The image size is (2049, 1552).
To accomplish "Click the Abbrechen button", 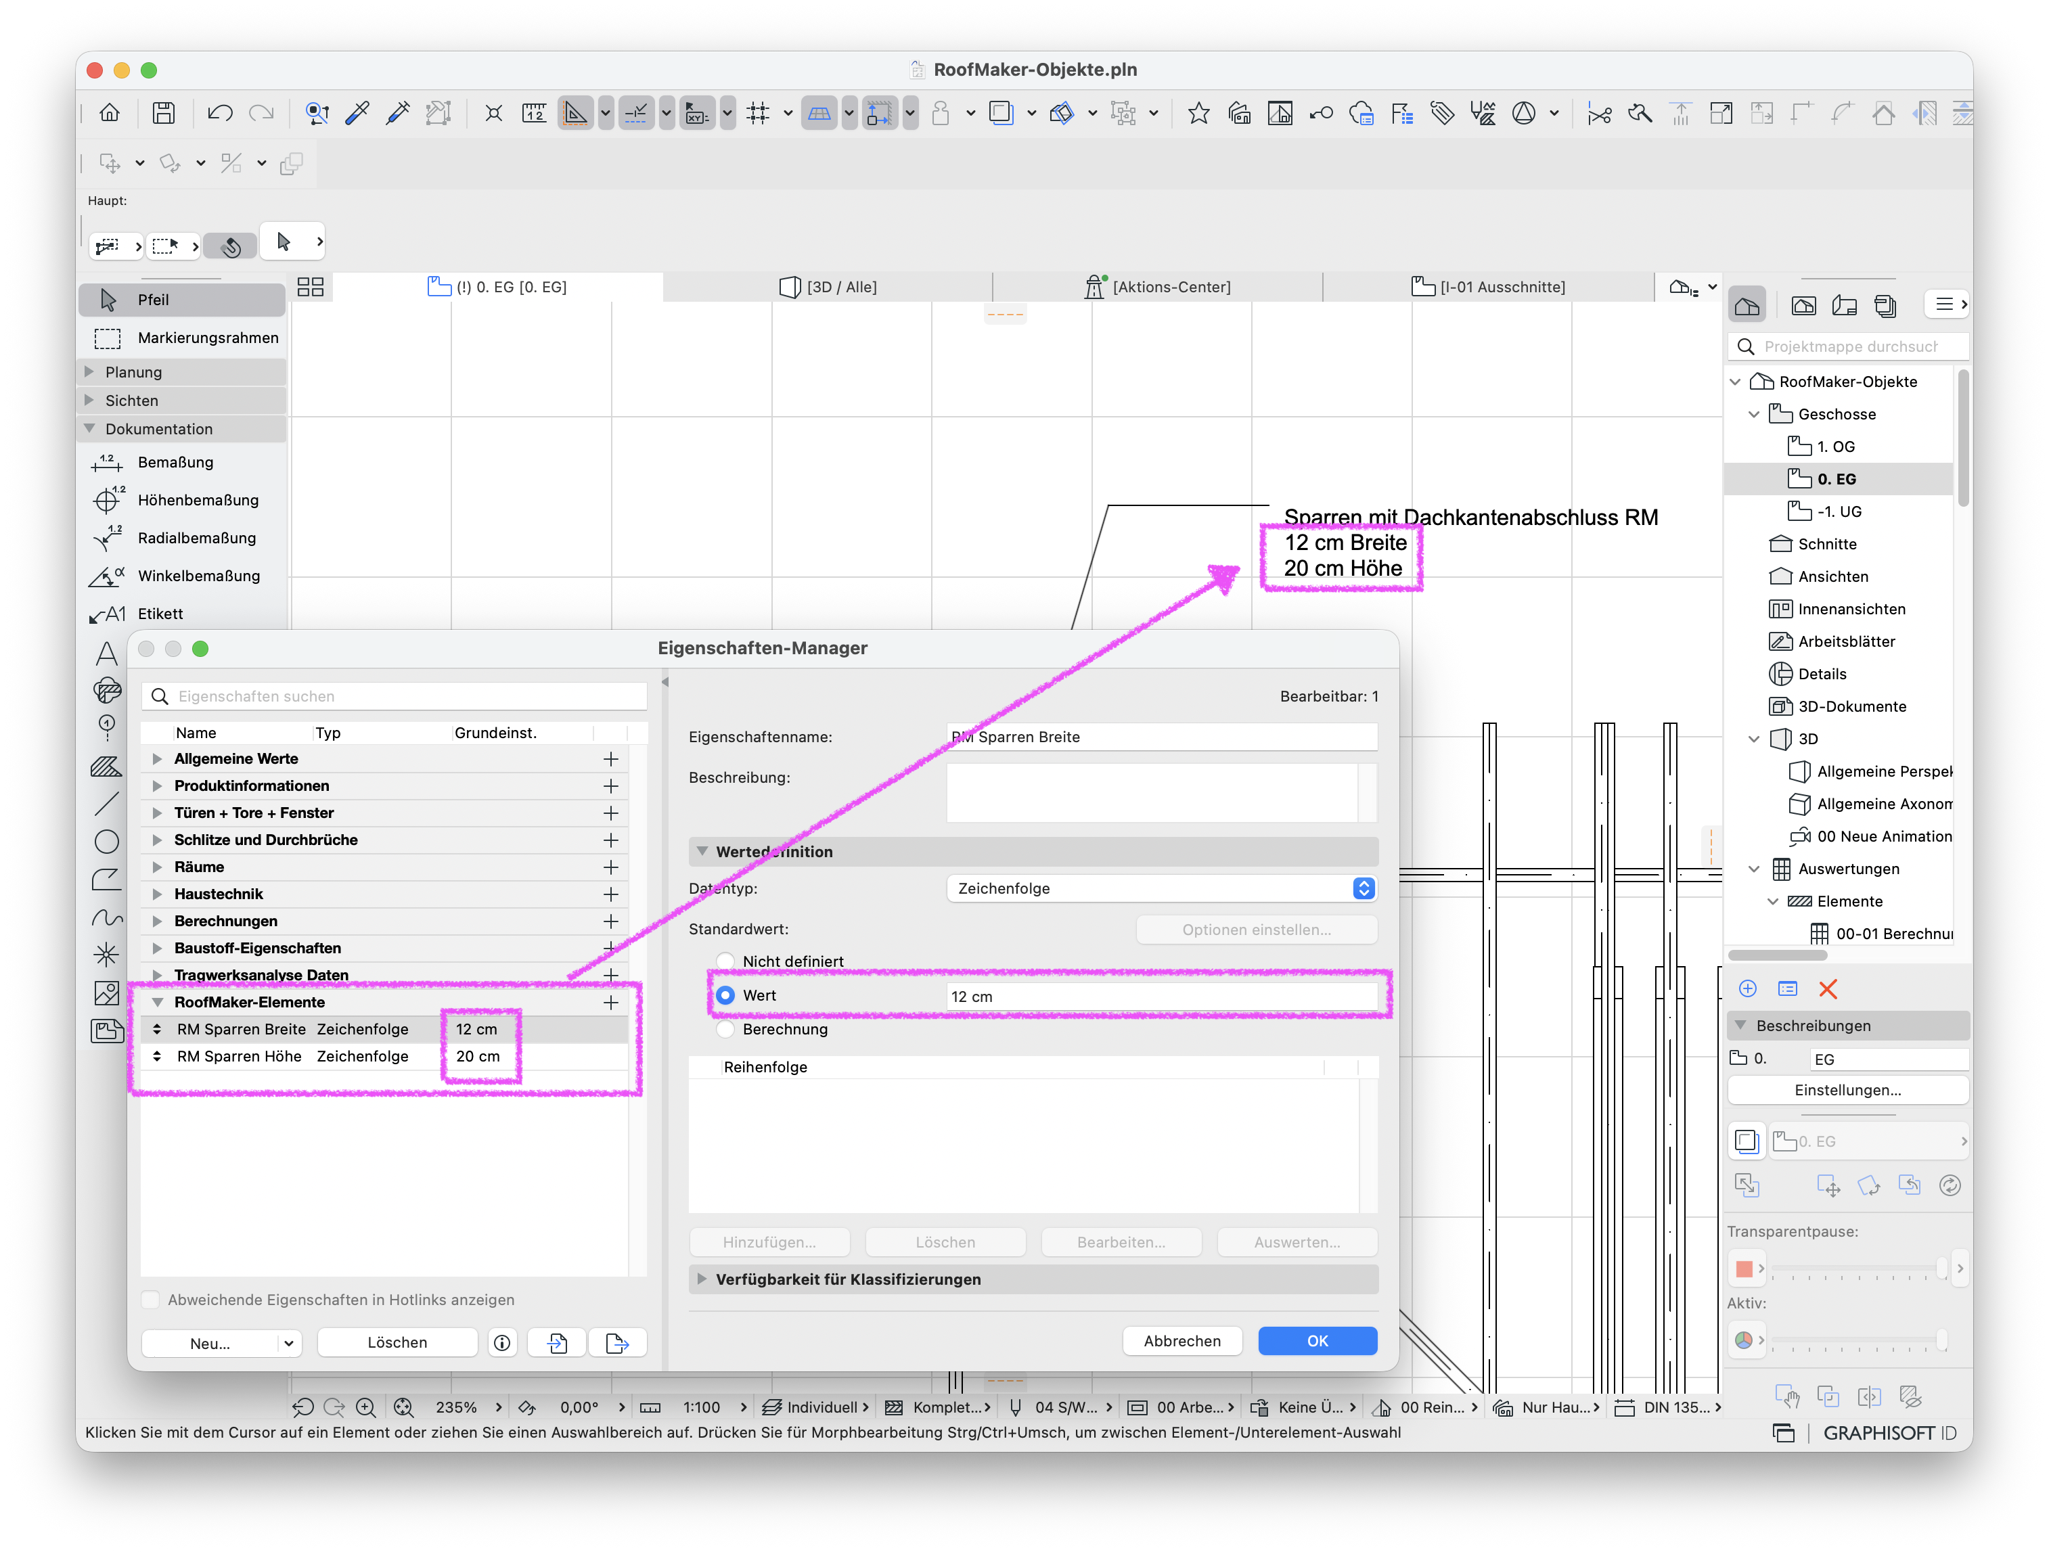I will (x=1181, y=1341).
